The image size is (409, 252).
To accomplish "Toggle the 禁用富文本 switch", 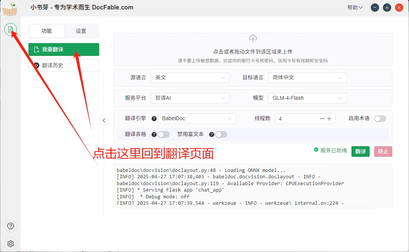I will tap(221, 135).
